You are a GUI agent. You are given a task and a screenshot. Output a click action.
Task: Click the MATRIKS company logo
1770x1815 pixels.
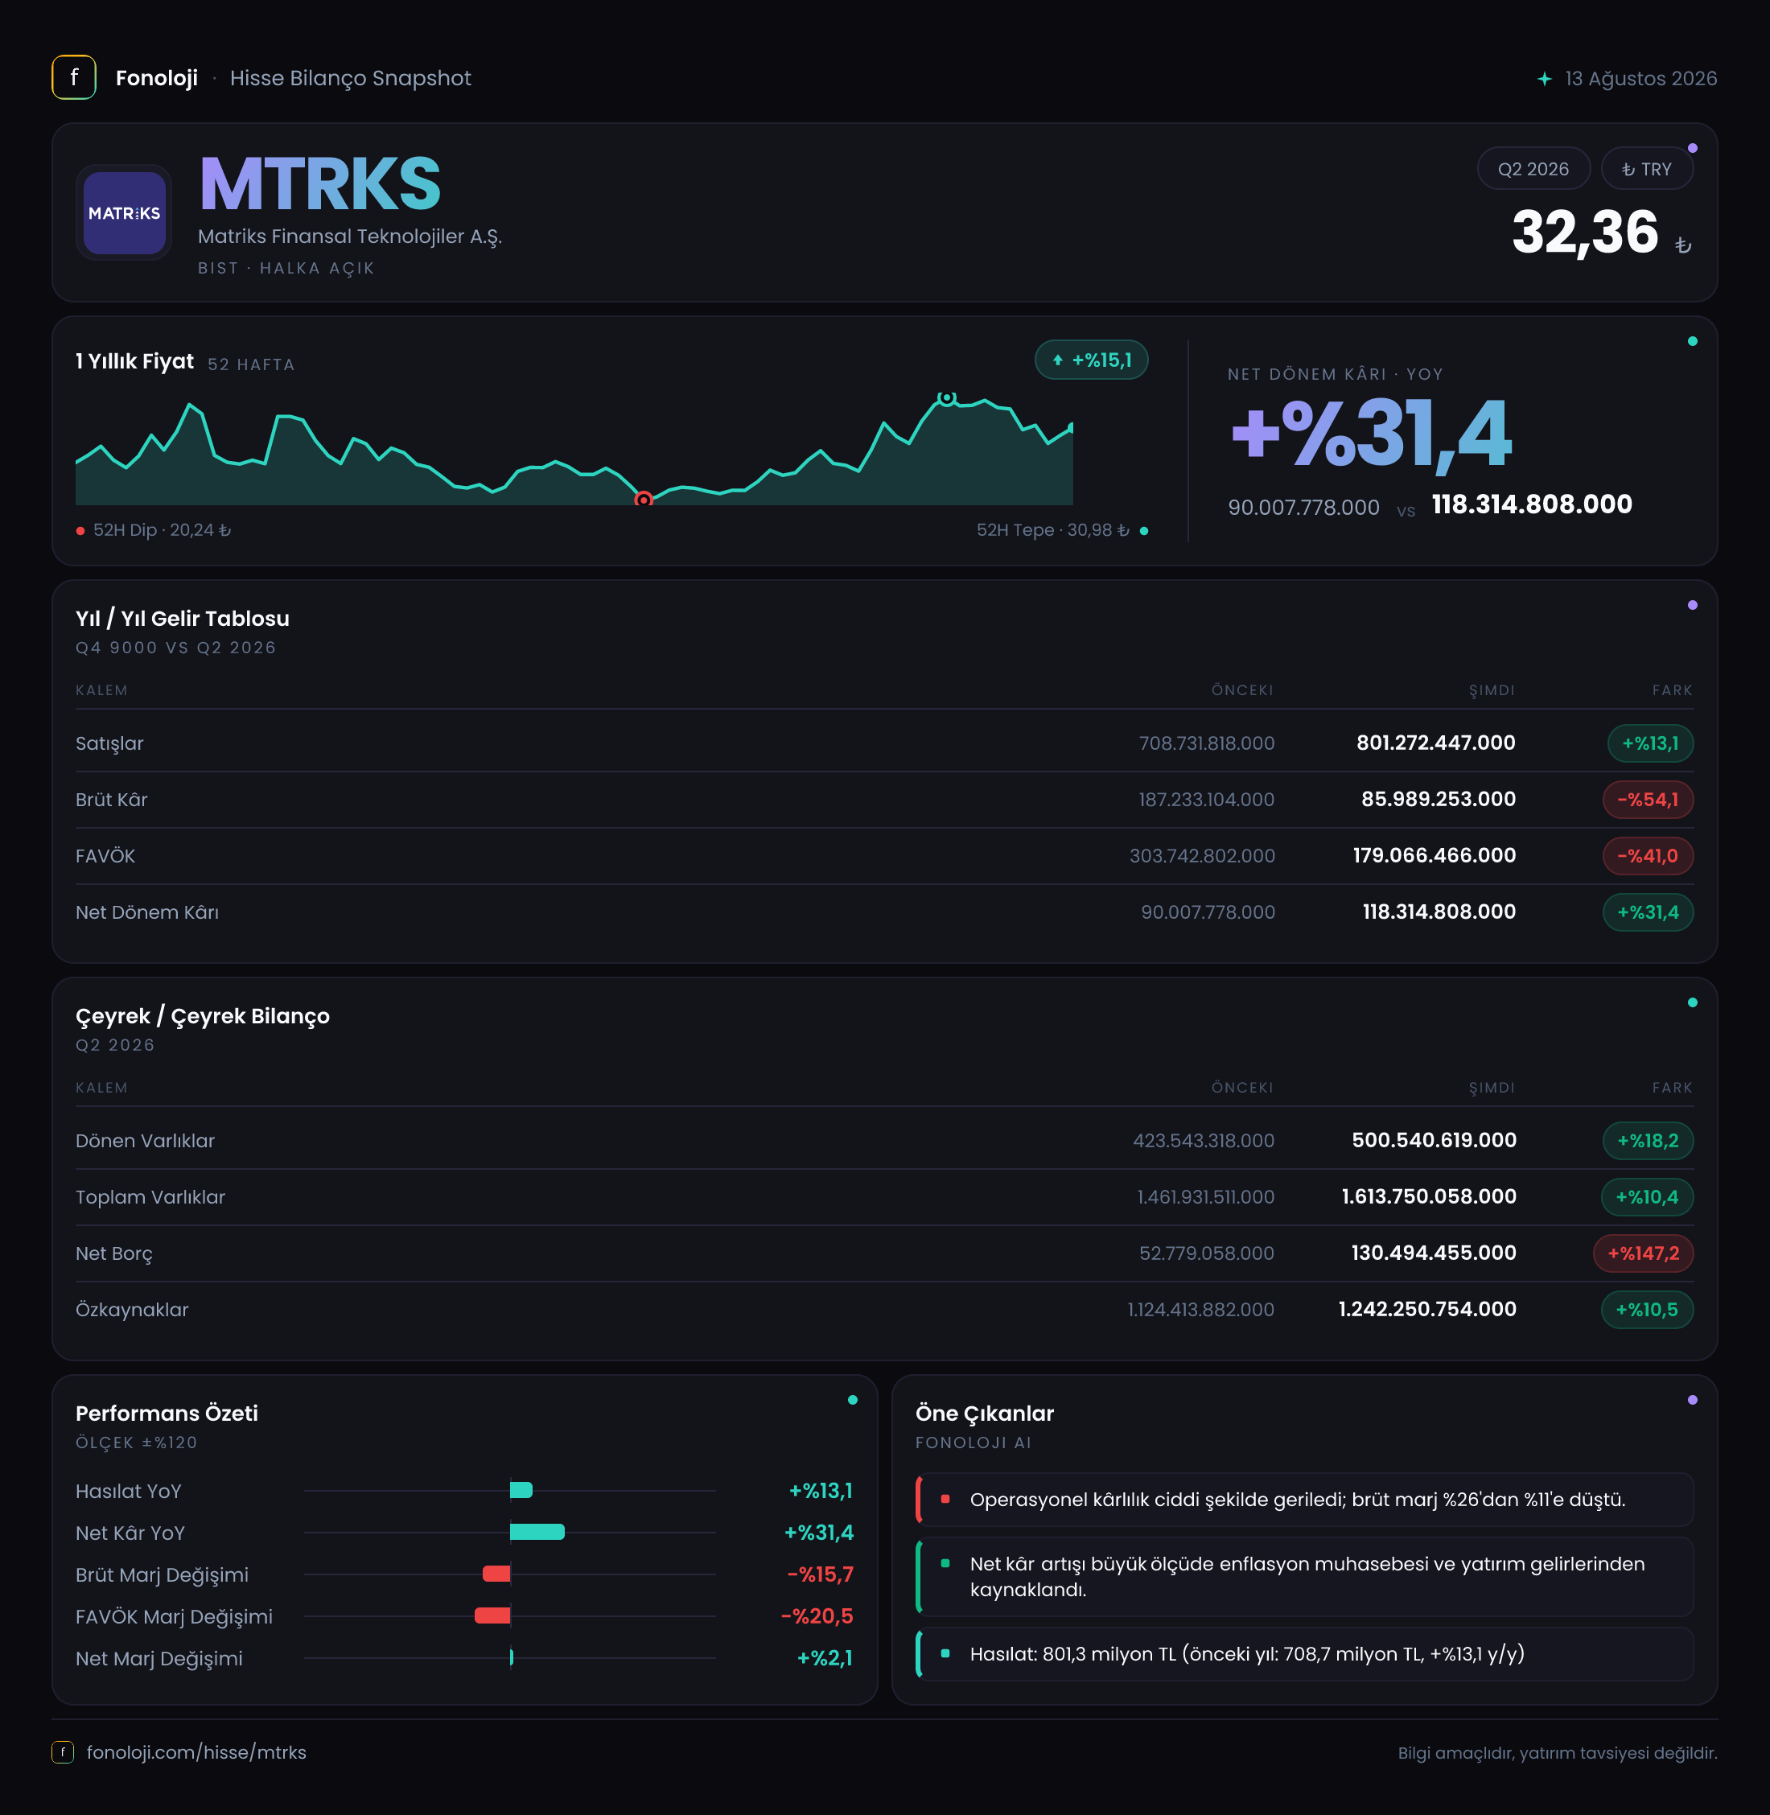[124, 213]
